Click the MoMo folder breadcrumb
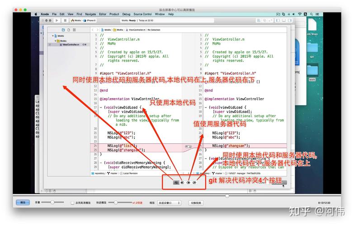 pyautogui.click(x=118, y=30)
